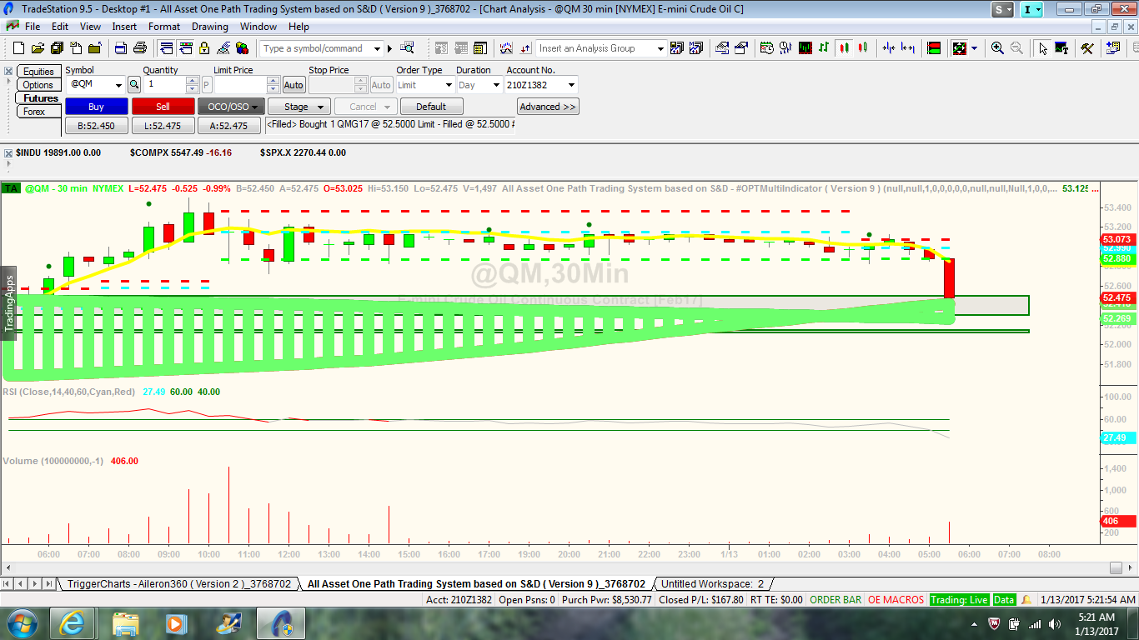The image size is (1139, 640).
Task: Open the Duration dropdown
Action: coord(497,85)
